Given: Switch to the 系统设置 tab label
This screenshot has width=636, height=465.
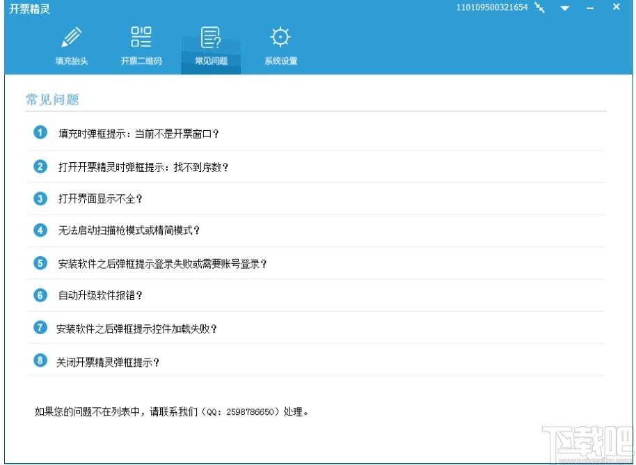Looking at the screenshot, I should tap(280, 61).
